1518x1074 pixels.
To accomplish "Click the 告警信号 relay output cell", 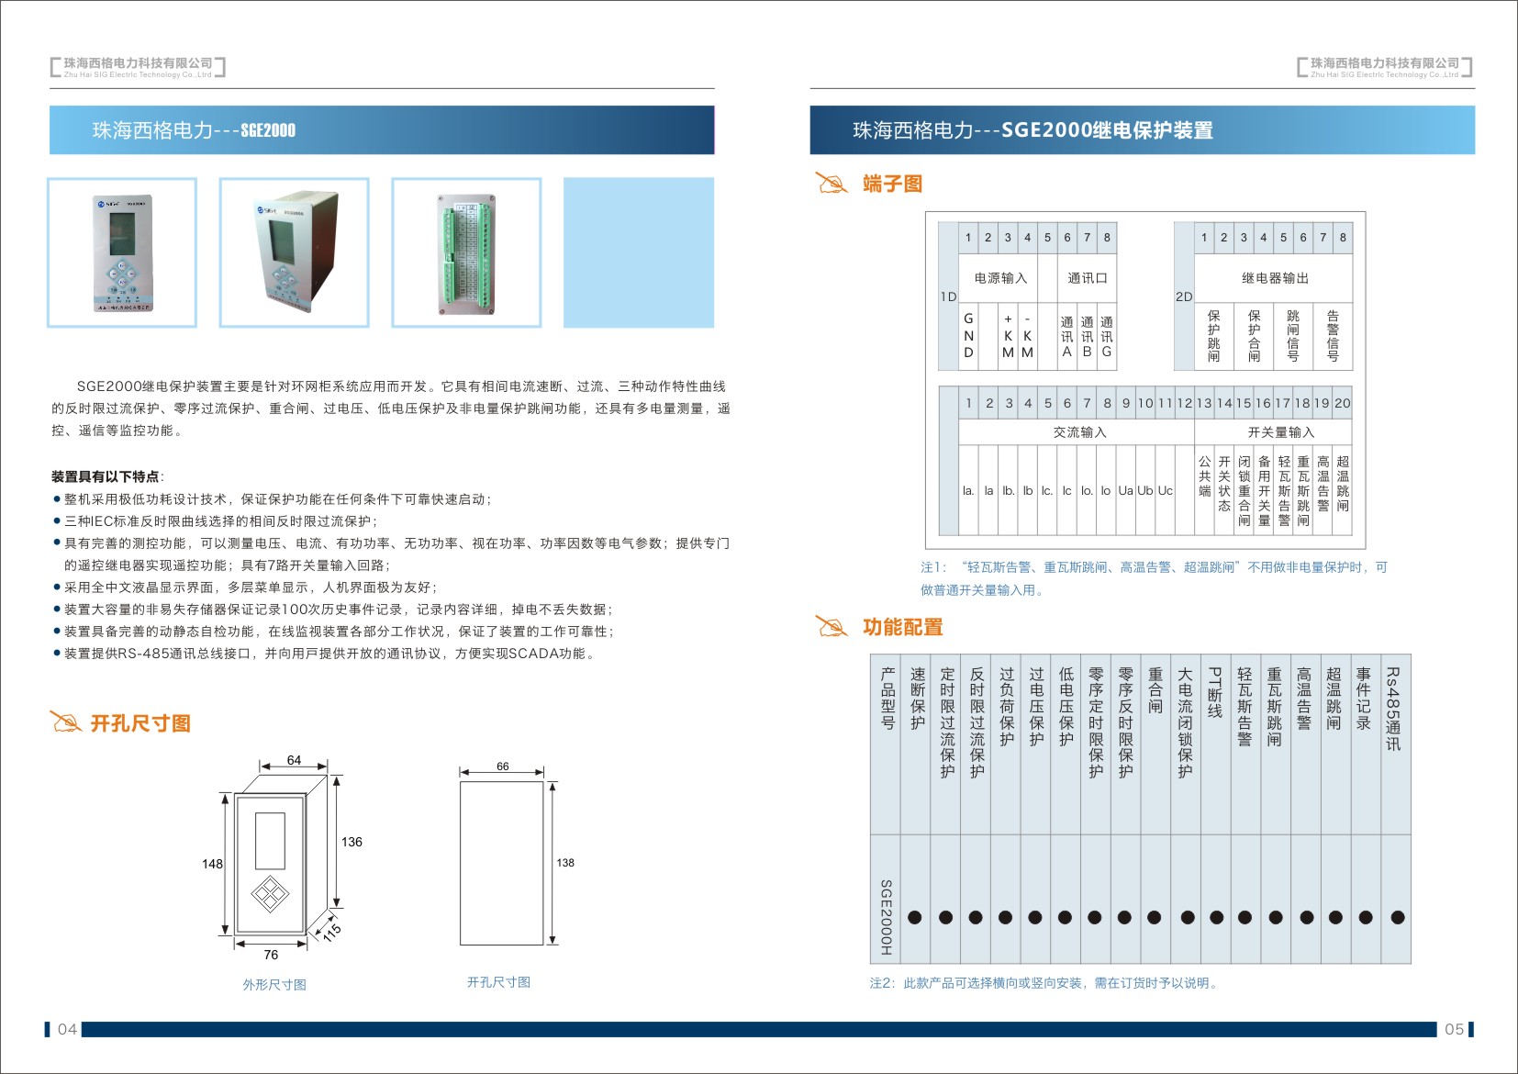I will [x=1333, y=336].
